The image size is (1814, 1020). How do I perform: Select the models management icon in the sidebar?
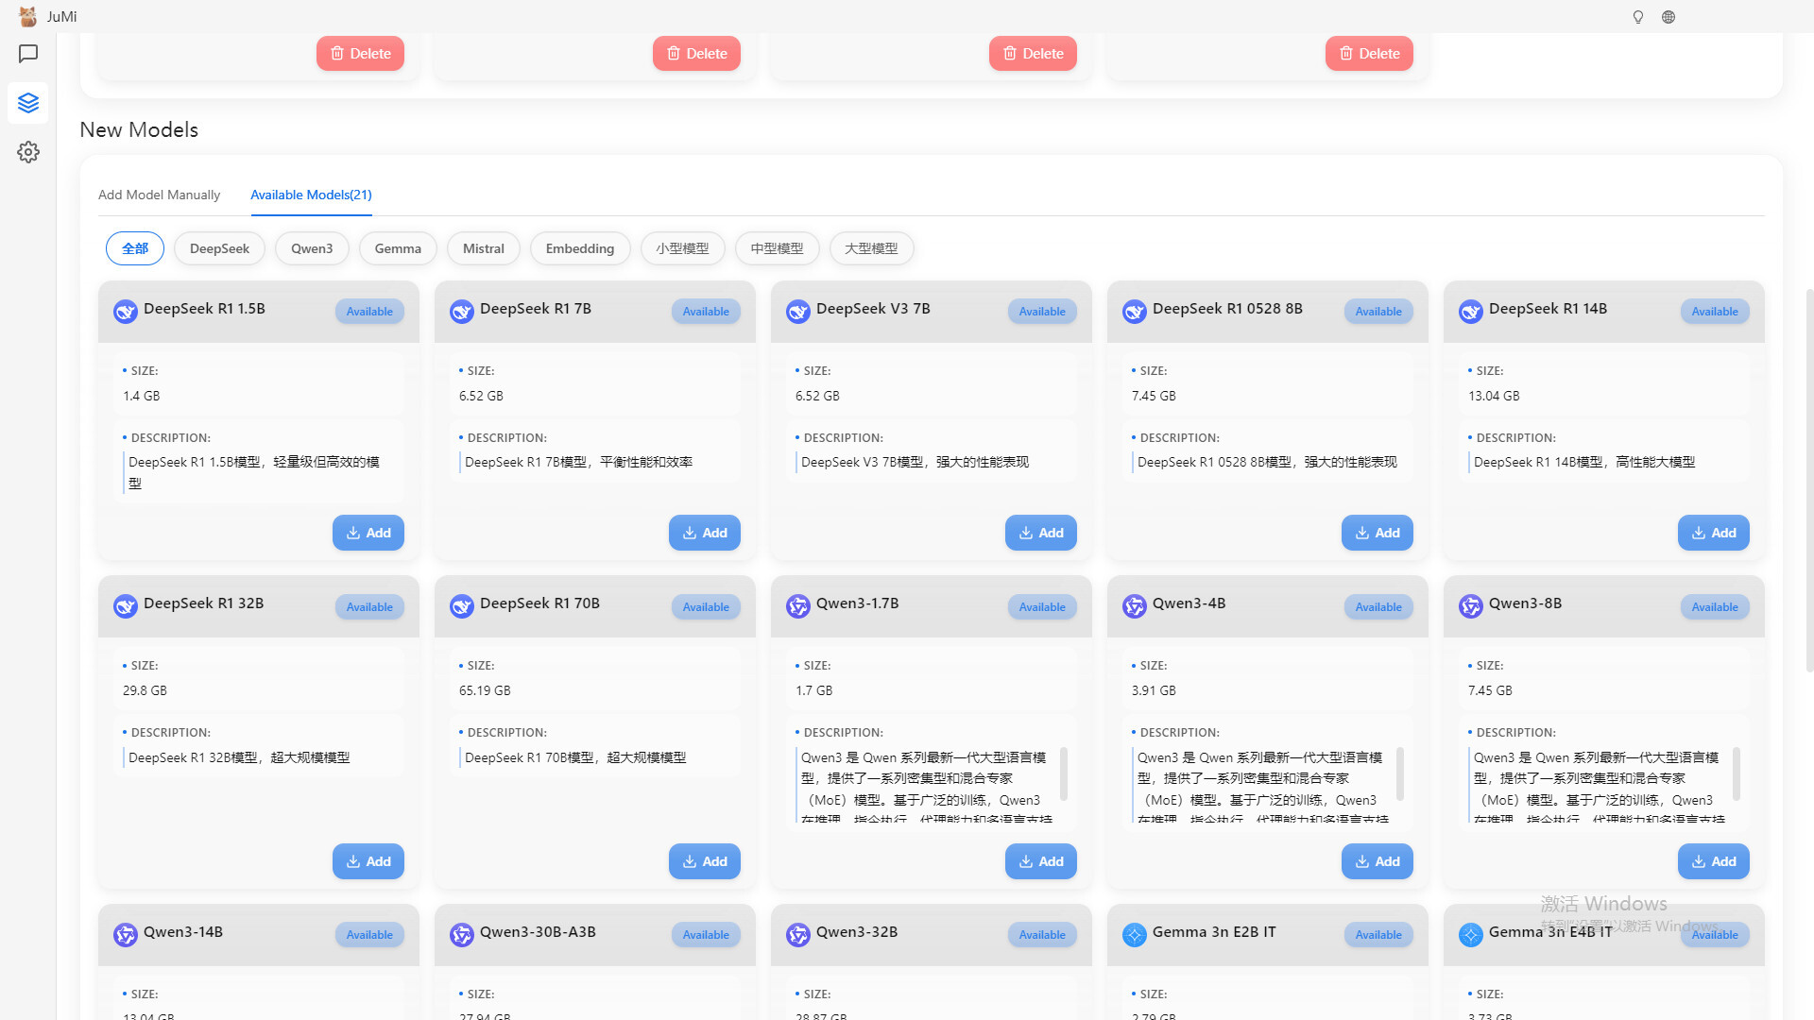point(27,103)
